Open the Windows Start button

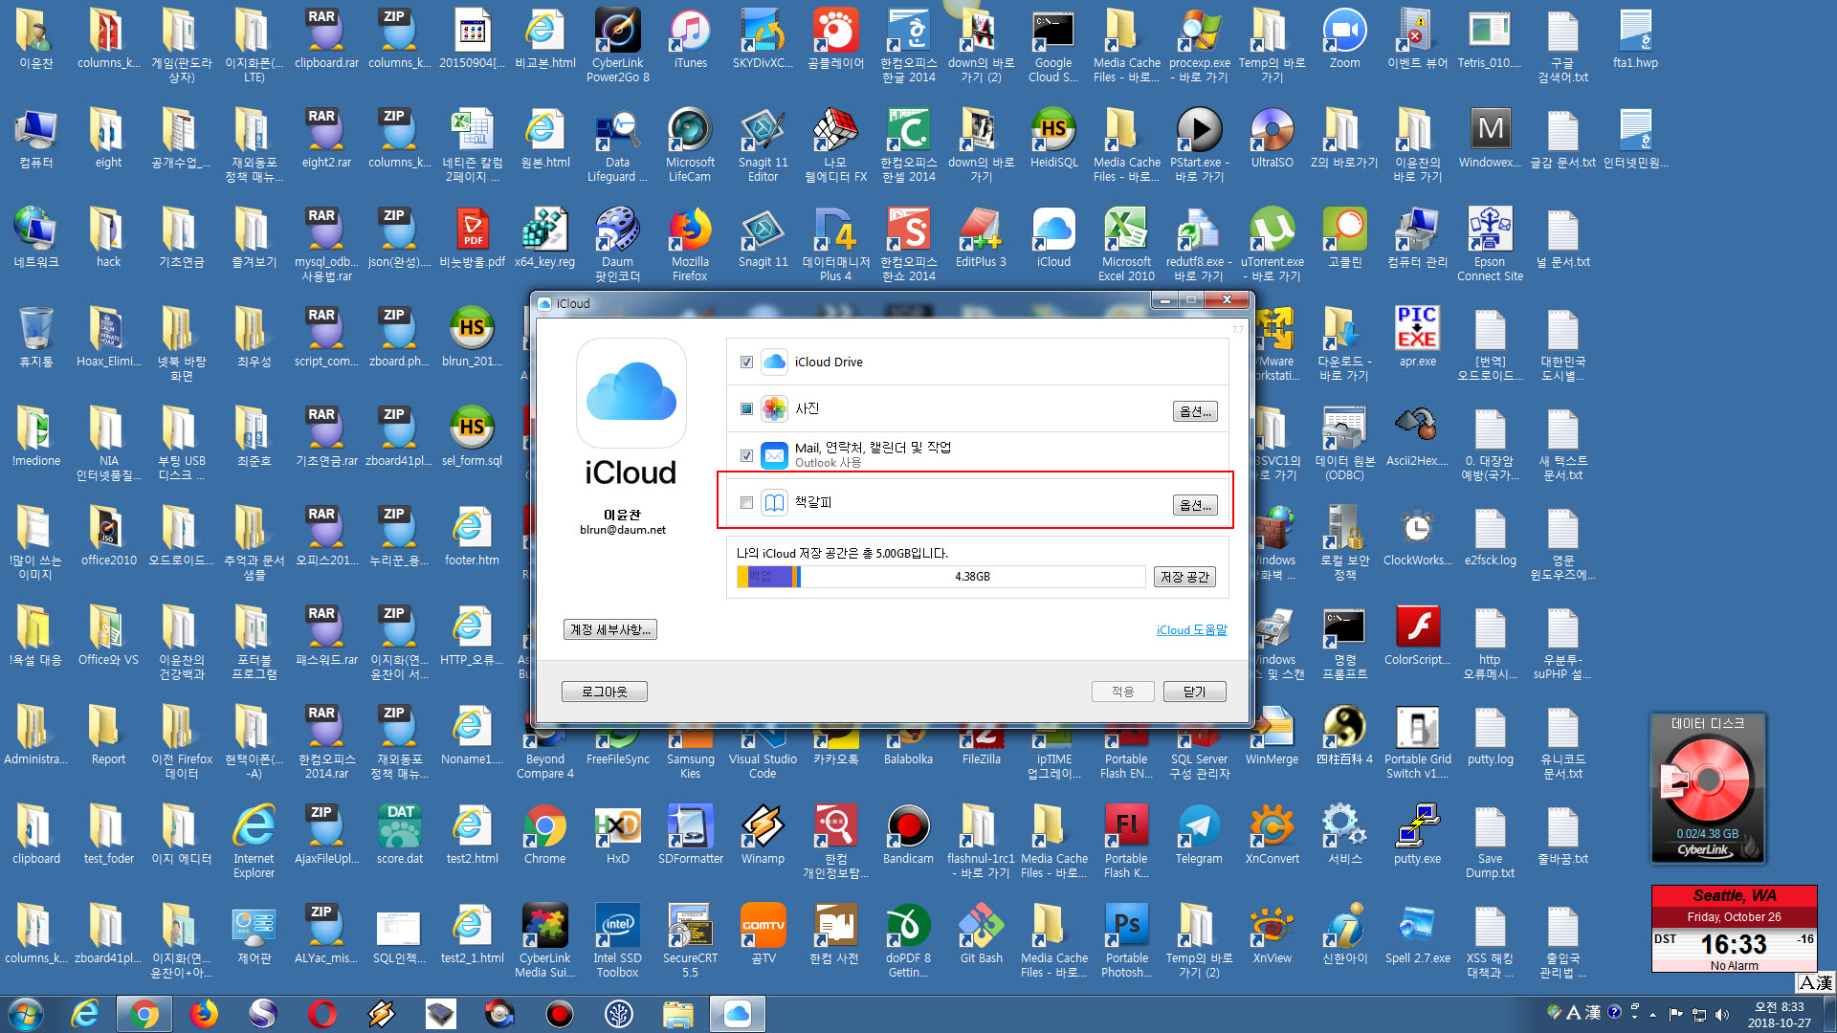(26, 1013)
